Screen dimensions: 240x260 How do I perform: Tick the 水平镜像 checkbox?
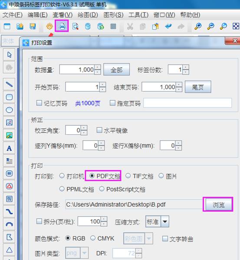pyautogui.click(x=99, y=130)
